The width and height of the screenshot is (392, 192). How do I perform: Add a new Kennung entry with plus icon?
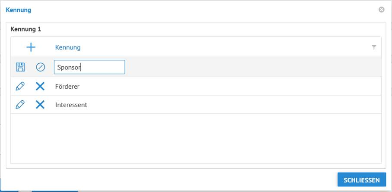(x=31, y=47)
